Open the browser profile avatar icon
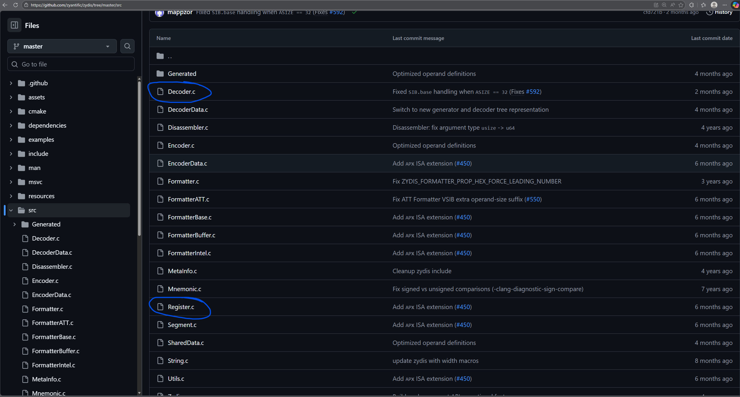The image size is (740, 397). (714, 5)
